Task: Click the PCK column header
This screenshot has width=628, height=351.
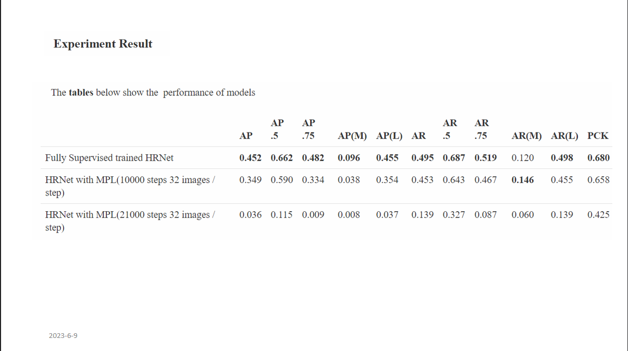Action: 598,136
